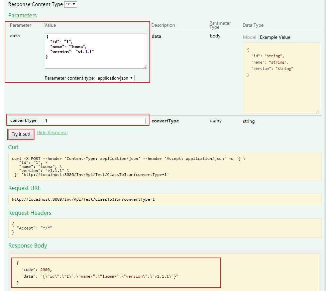This screenshot has height=291, width=330.
Task: Click the Request URL heading
Action: pos(24,188)
